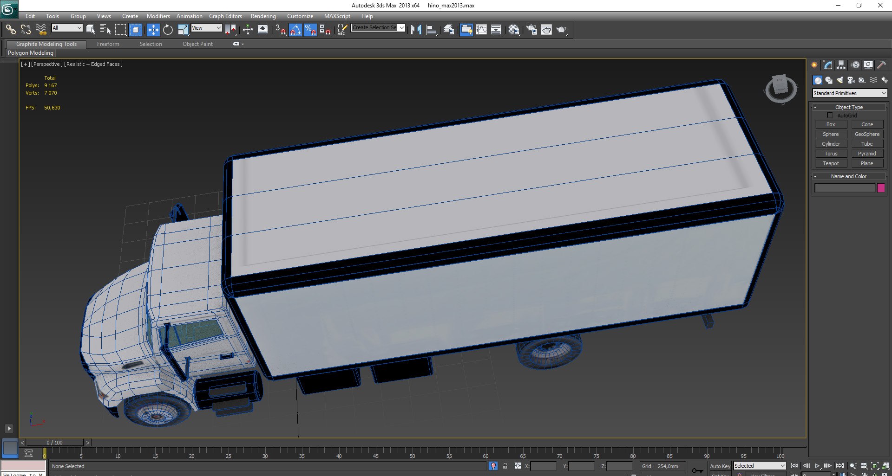Switch to the Freeform ribbon tab
The width and height of the screenshot is (892, 476).
(x=108, y=44)
